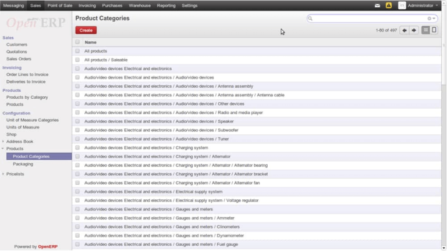Go to next page with right arrow
447x251 pixels.
[414, 30]
